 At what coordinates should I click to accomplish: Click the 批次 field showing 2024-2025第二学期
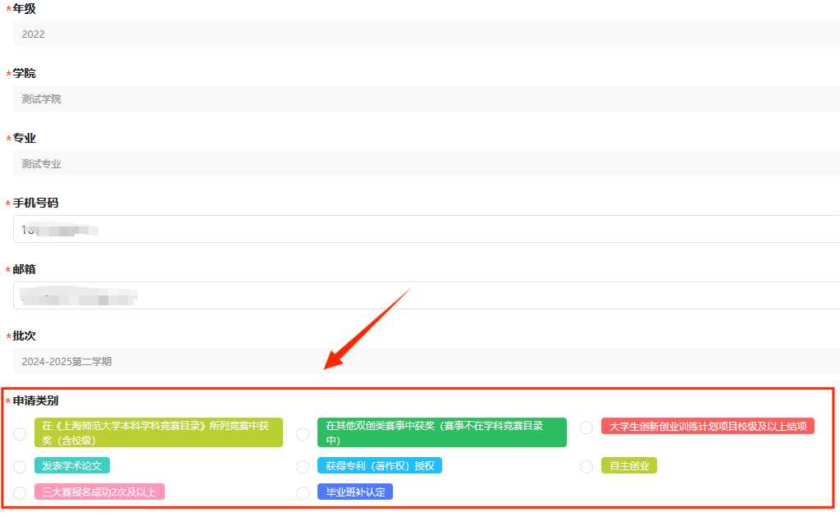[427, 361]
